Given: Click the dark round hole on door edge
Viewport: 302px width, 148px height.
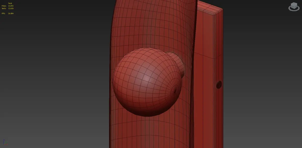Looking at the screenshot, I should (219, 84).
